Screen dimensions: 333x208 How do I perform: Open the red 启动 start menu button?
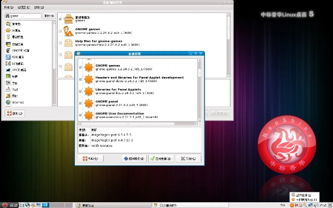(10, 205)
